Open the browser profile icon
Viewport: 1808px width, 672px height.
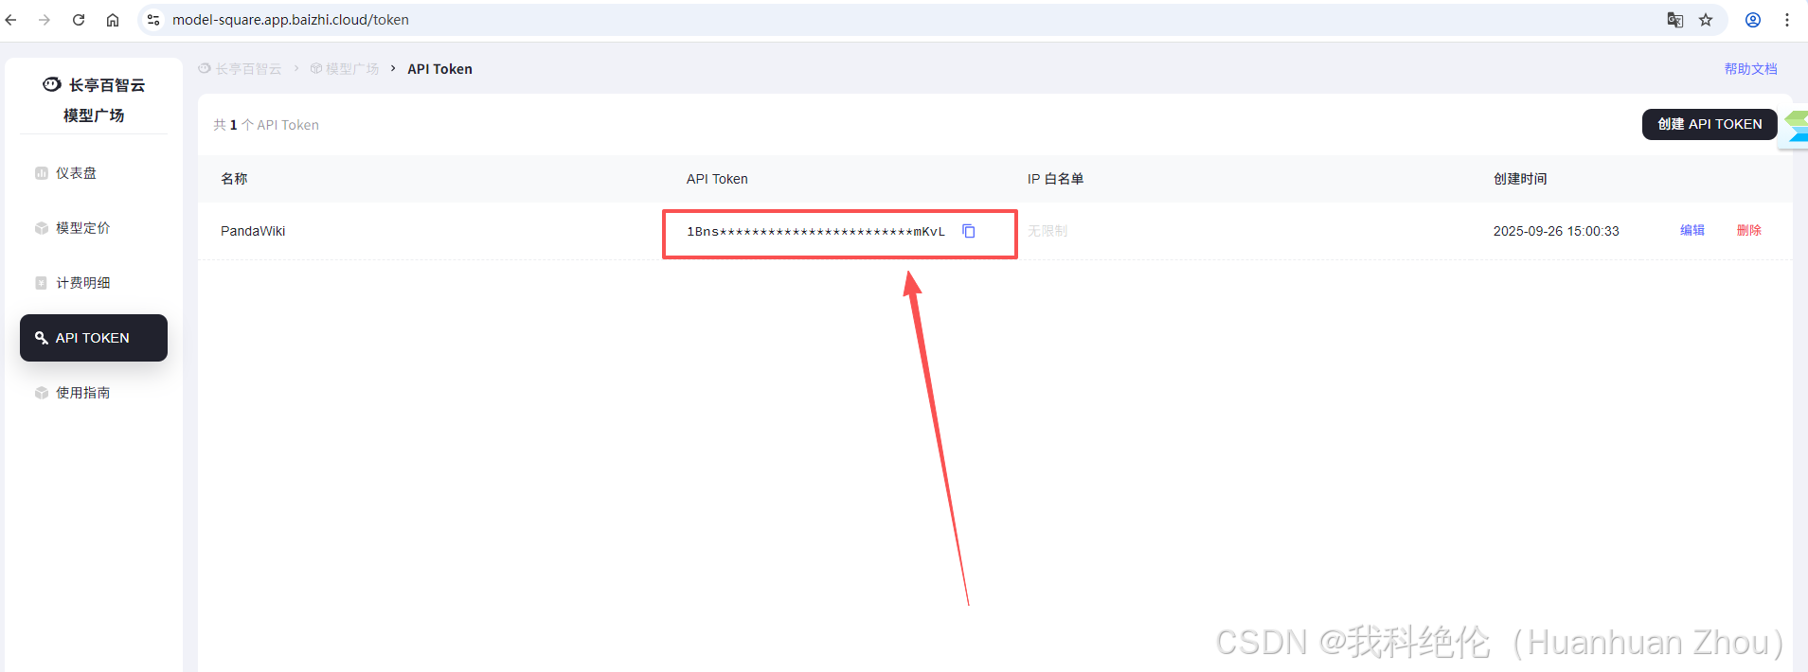pos(1753,20)
